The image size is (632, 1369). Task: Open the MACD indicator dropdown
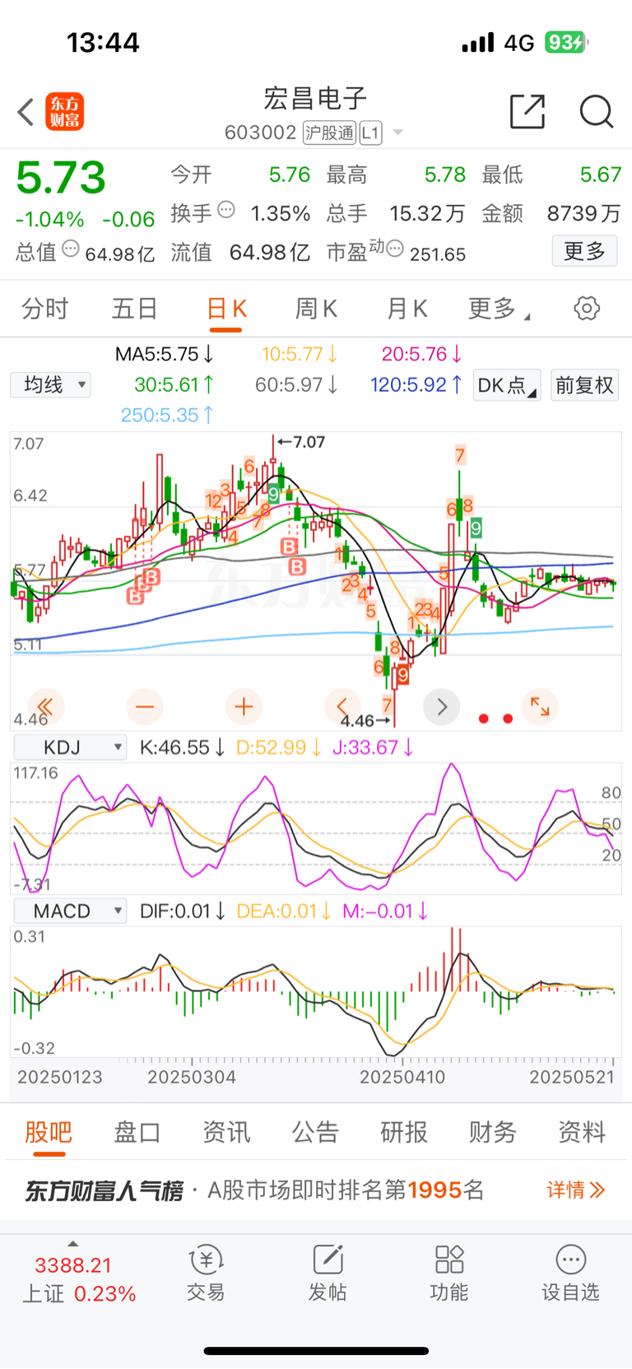[x=70, y=911]
